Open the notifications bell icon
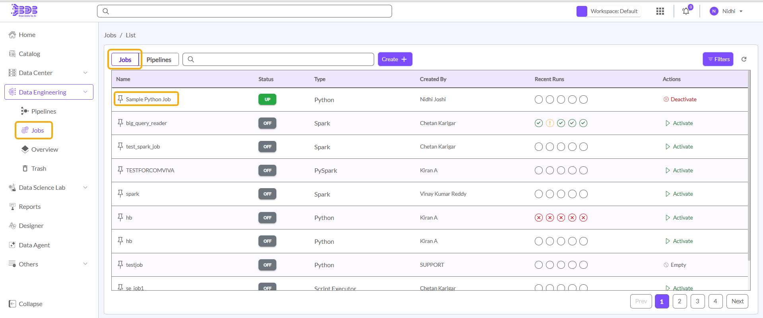 [x=686, y=11]
